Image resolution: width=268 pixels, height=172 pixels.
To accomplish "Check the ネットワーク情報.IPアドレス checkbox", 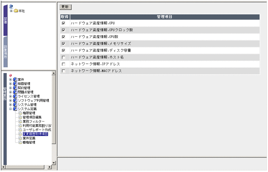I will coord(63,64).
